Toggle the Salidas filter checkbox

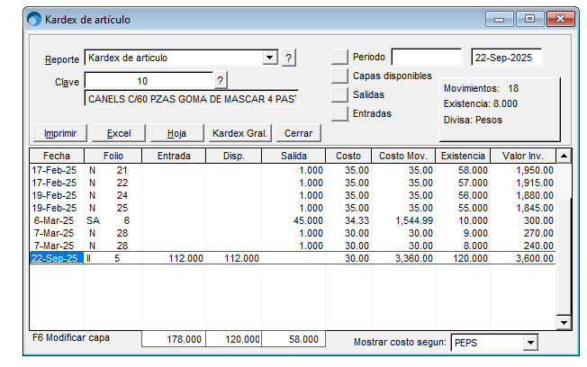click(x=339, y=94)
